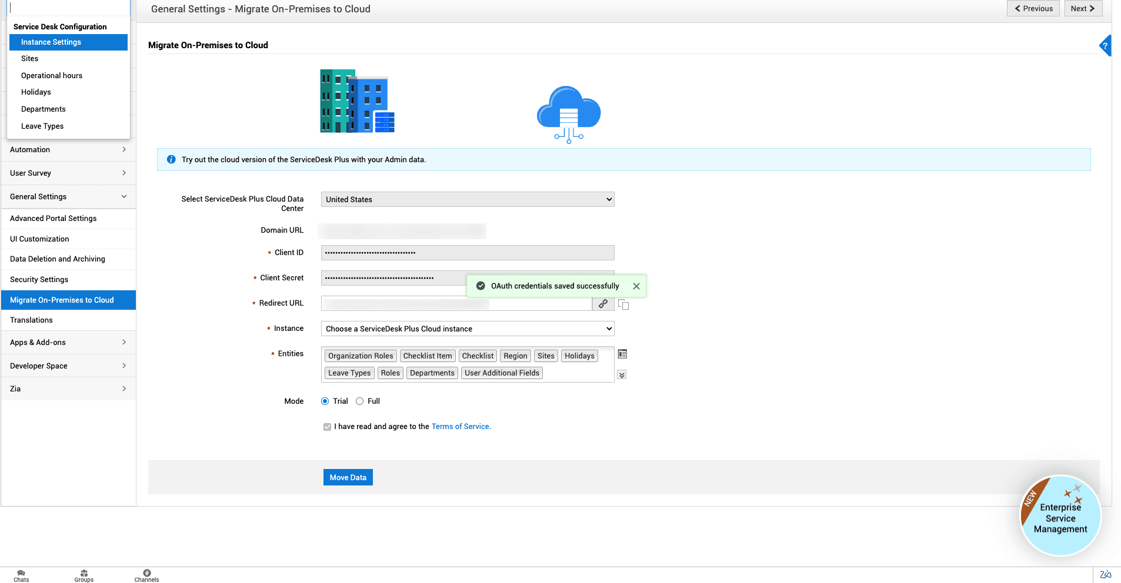Open Chats in the bottom bar
The width and height of the screenshot is (1121, 583).
tap(21, 576)
